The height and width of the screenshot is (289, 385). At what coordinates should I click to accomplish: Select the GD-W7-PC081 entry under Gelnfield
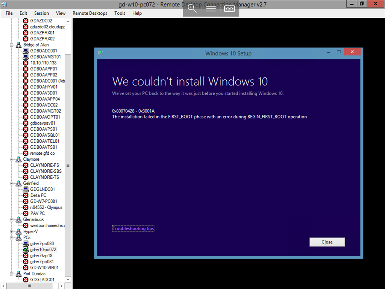44,201
